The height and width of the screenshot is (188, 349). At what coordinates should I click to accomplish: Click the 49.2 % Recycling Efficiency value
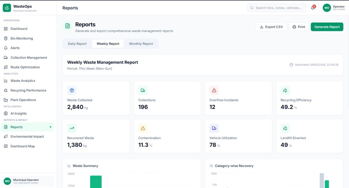point(289,107)
